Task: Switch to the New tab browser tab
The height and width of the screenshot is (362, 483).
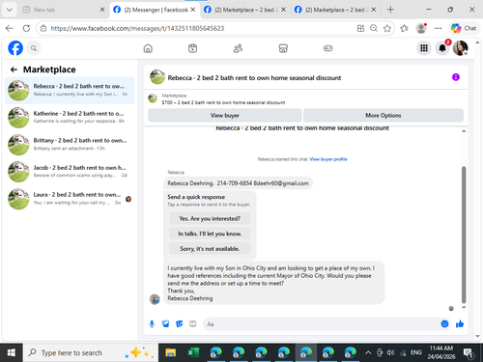Action: [64, 10]
